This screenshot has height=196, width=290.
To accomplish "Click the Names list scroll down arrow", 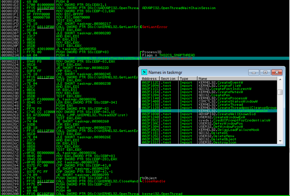I will [280, 141].
